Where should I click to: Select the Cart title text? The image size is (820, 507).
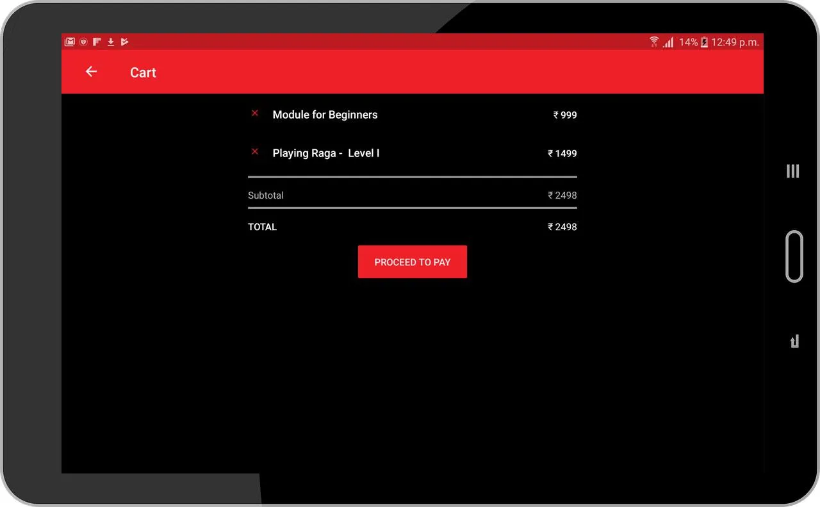143,72
